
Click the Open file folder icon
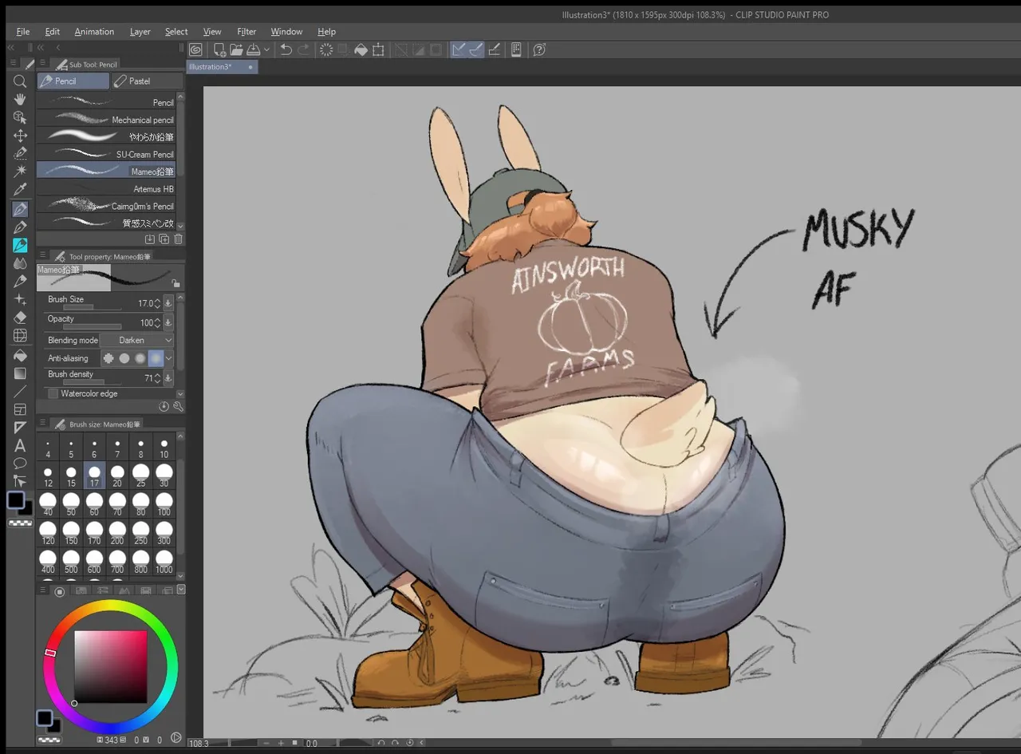236,49
